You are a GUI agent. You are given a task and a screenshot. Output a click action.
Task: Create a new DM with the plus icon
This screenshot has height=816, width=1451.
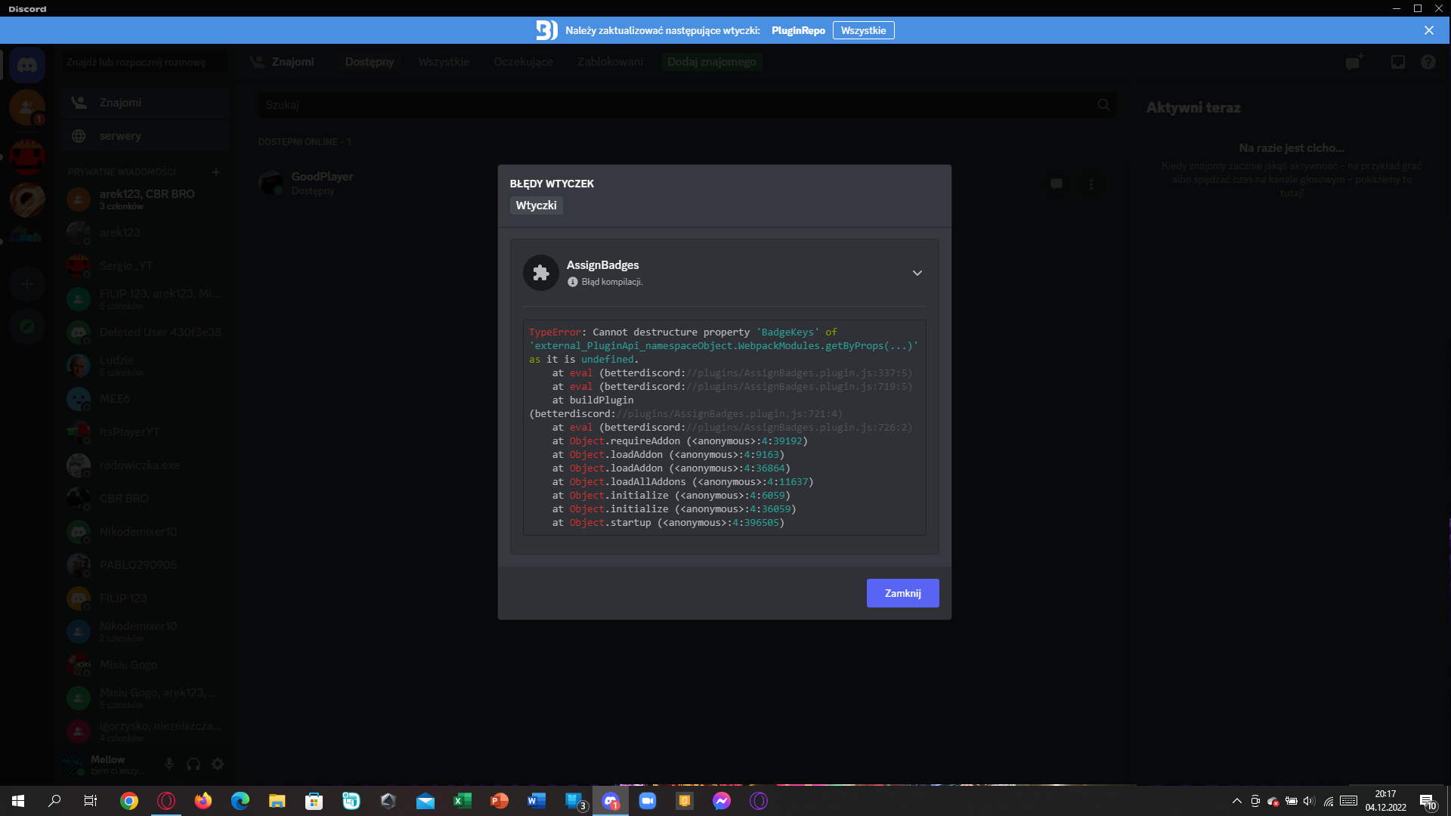pyautogui.click(x=216, y=172)
